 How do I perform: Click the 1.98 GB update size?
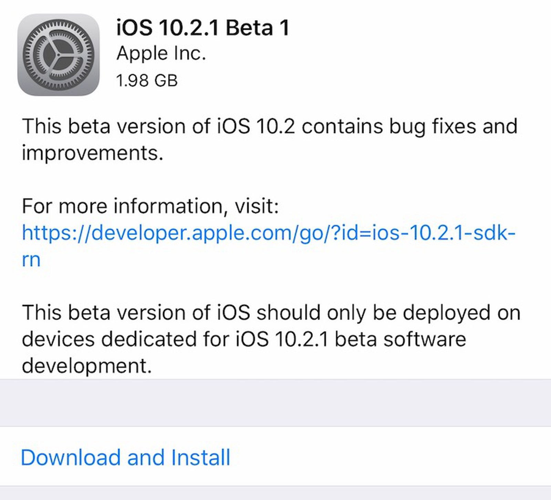(147, 81)
